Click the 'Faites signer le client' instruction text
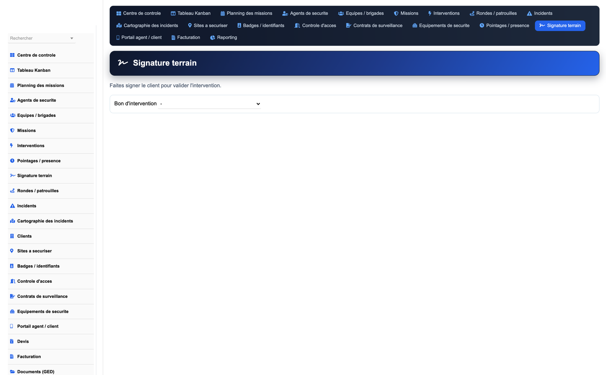 coord(165,85)
